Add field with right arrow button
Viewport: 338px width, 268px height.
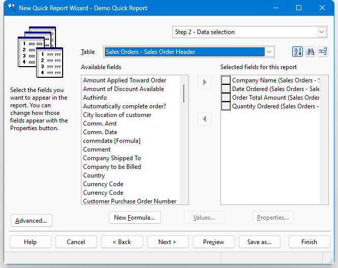(x=205, y=82)
